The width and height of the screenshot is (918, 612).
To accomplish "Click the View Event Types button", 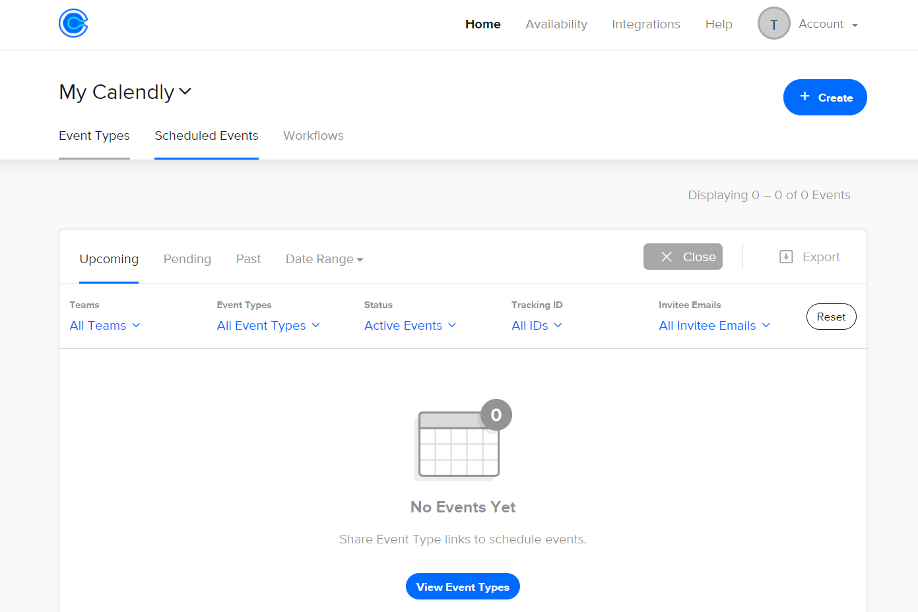I will click(463, 586).
